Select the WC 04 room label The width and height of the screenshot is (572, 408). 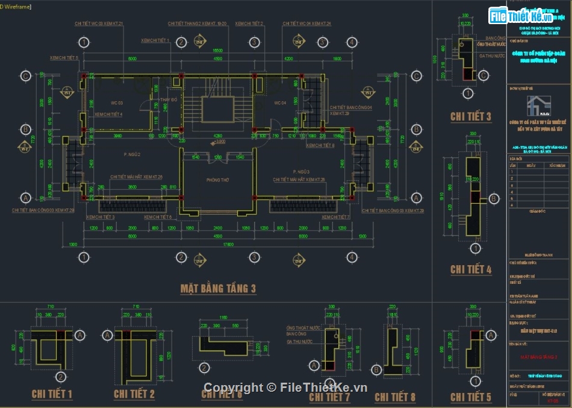280,103
